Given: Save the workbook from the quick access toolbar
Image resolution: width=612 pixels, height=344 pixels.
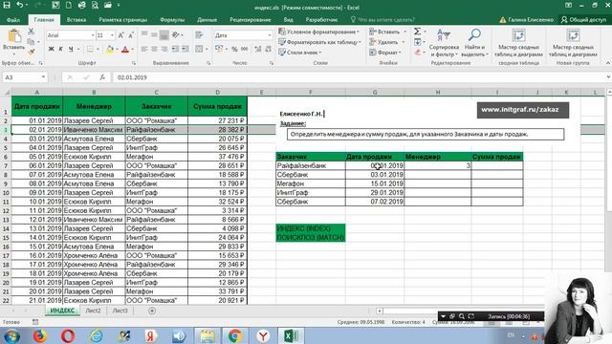Looking at the screenshot, I should coord(7,5).
